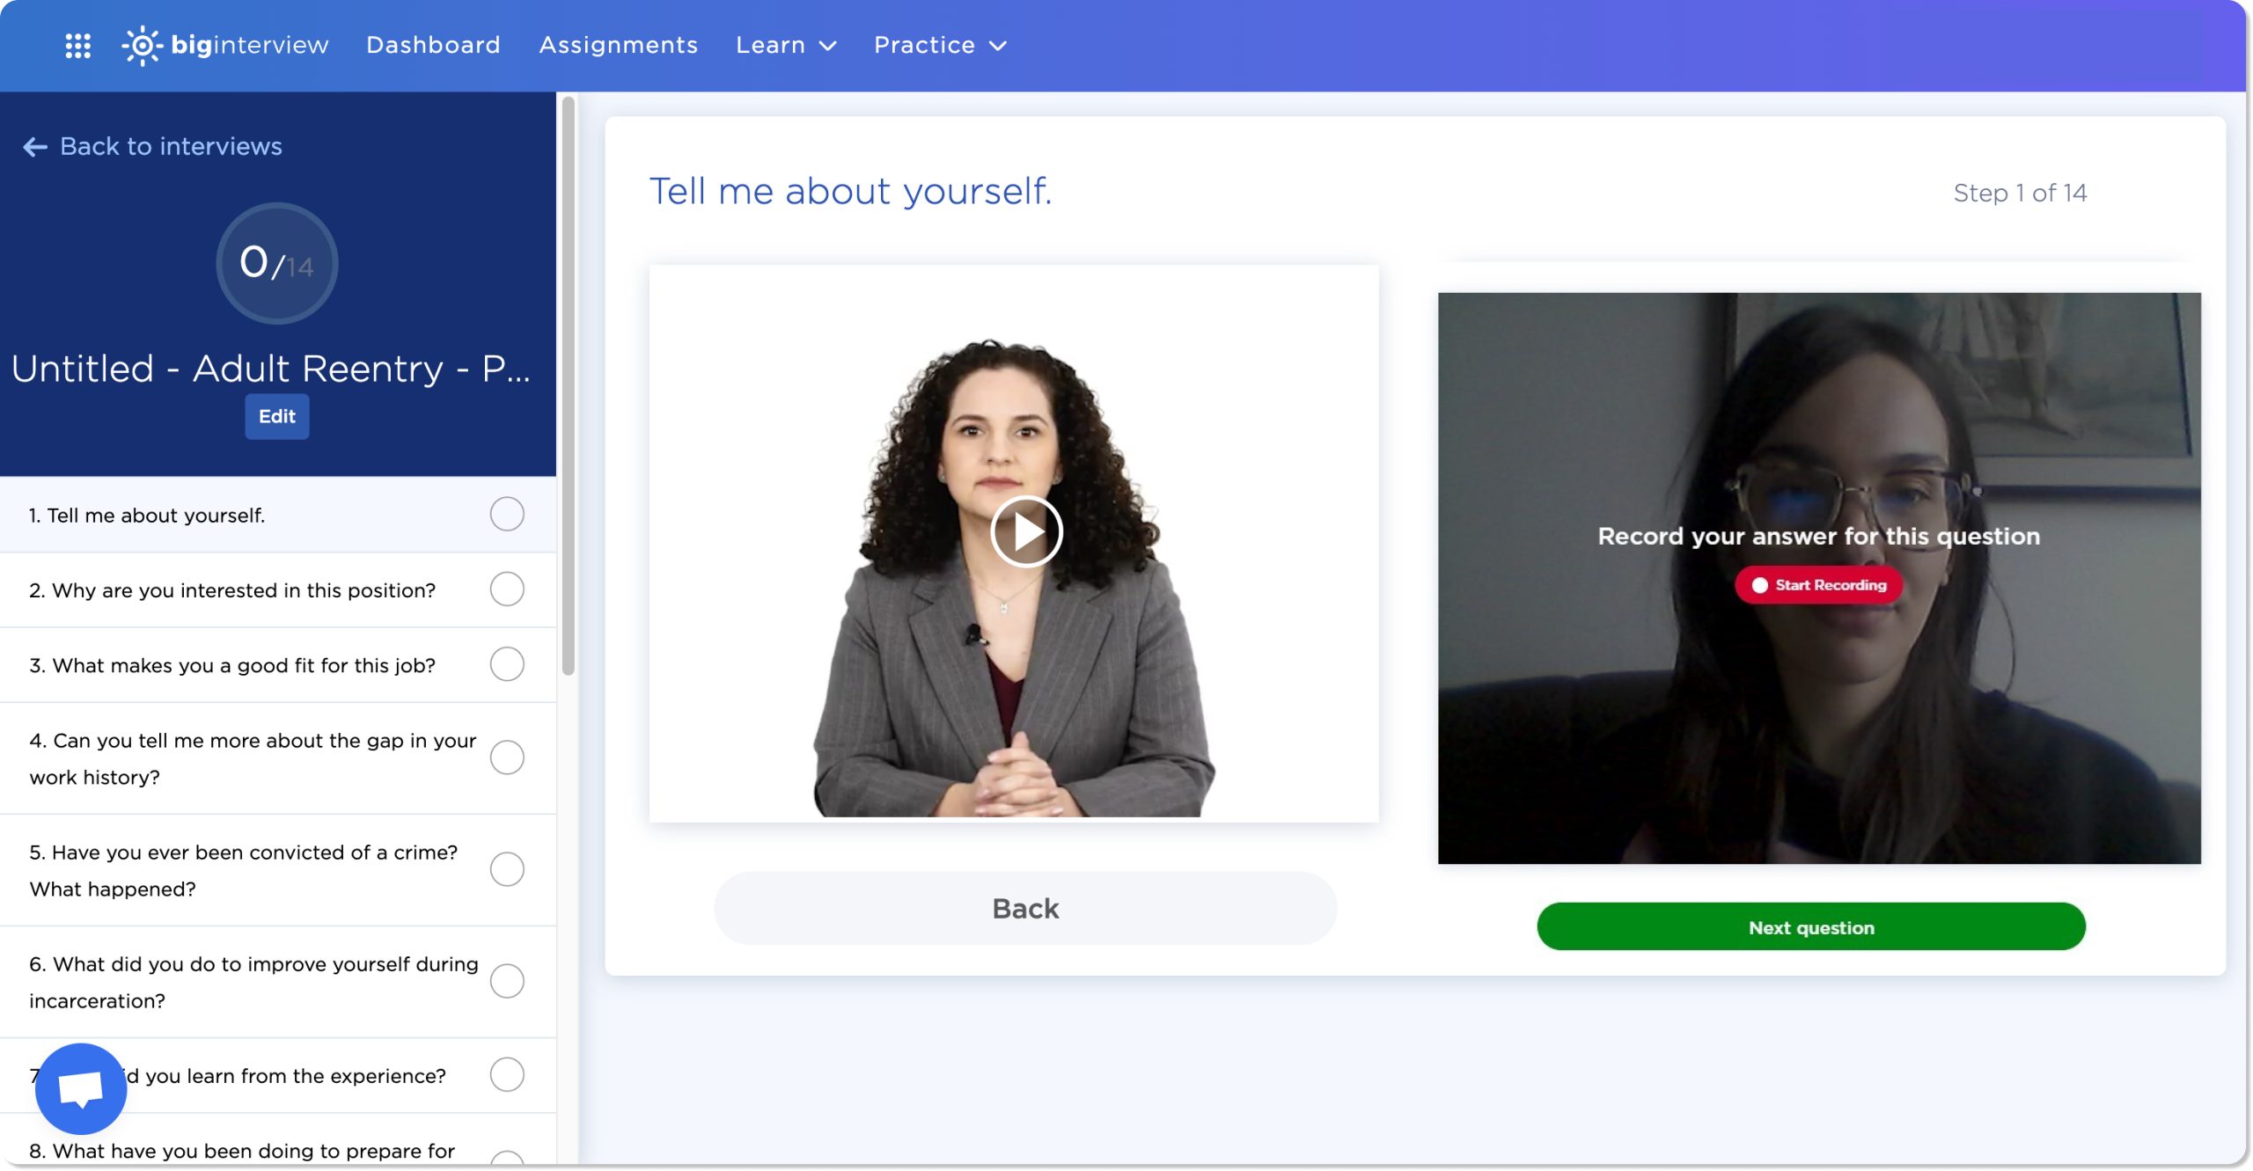Click the Back button below demo video

coord(1025,907)
